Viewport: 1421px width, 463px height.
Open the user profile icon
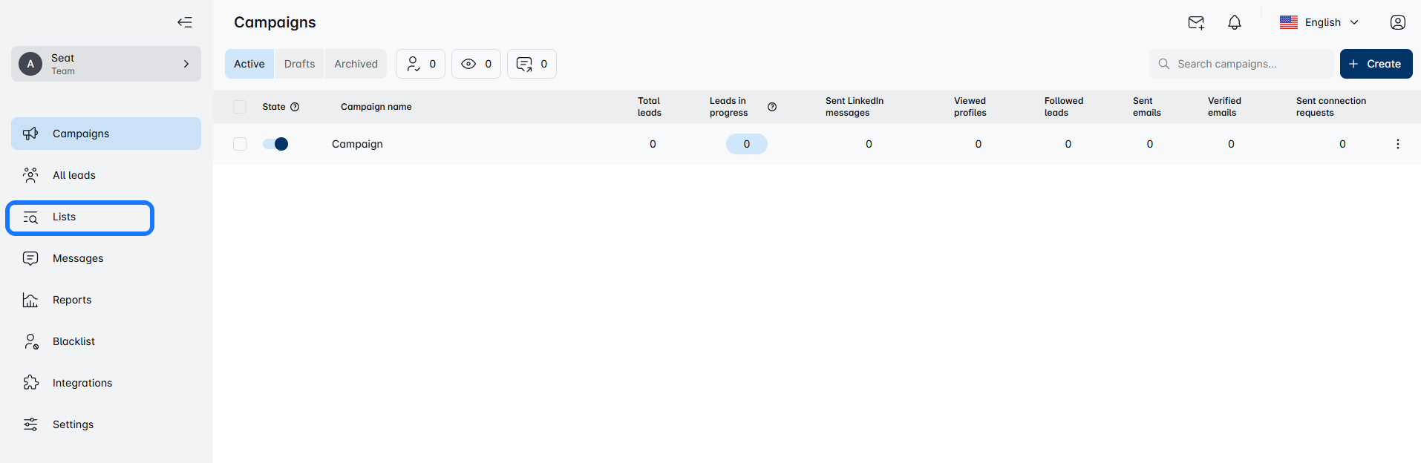[x=1397, y=22]
